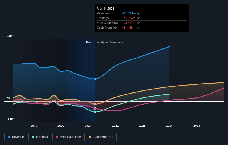
Task: Click the 2024 x-axis label
Action: coord(169,126)
